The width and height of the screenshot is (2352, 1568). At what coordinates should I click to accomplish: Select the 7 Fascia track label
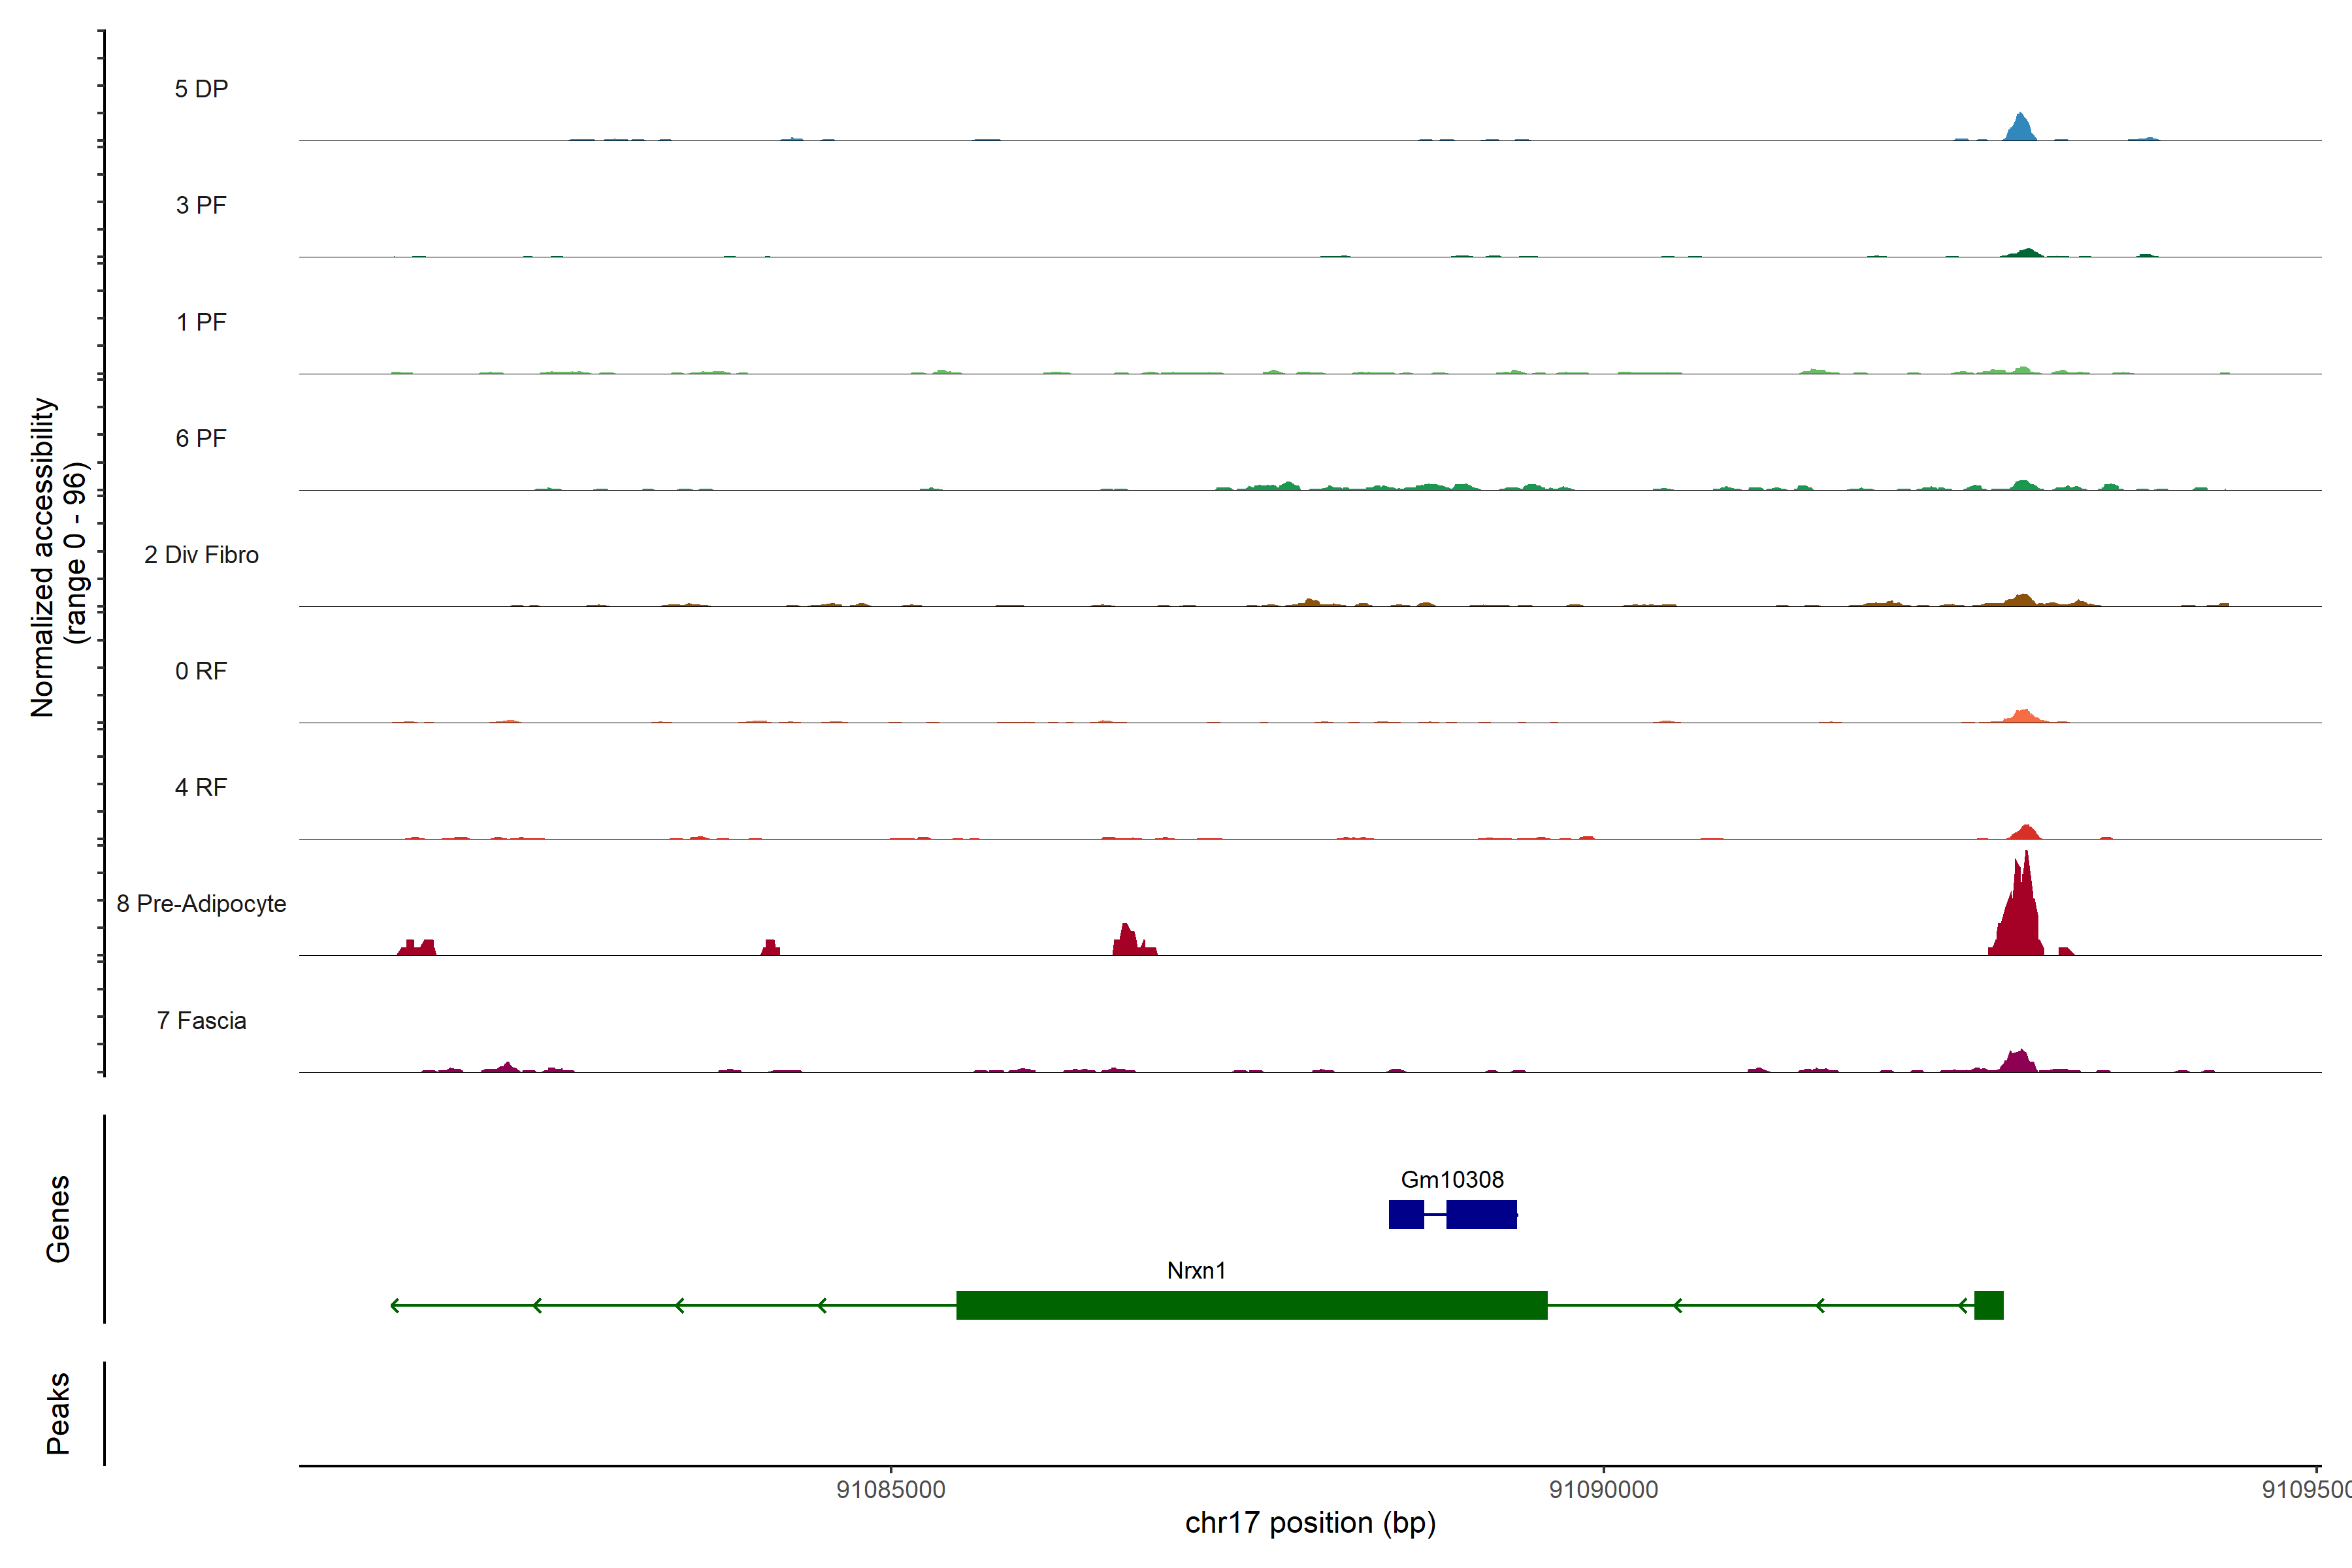201,1020
